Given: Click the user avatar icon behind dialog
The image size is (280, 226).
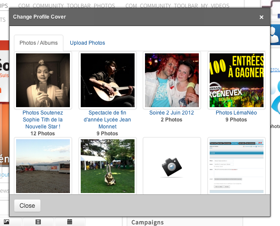Looking at the screenshot, I should pyautogui.click(x=275, y=35).
